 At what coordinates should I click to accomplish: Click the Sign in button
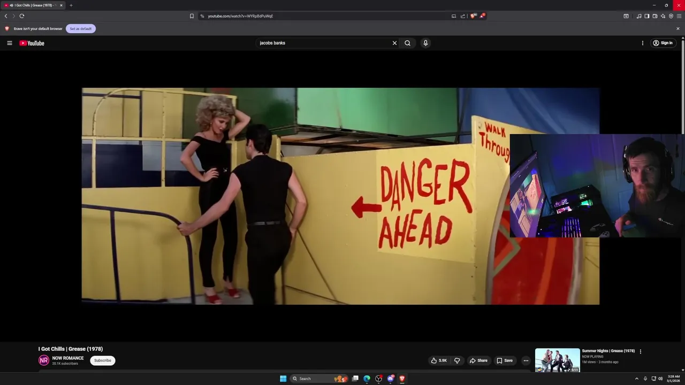tap(663, 43)
